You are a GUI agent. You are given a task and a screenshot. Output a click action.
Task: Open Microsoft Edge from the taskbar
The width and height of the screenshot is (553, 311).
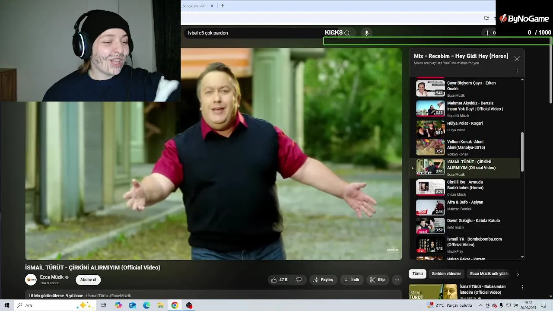pyautogui.click(x=146, y=305)
